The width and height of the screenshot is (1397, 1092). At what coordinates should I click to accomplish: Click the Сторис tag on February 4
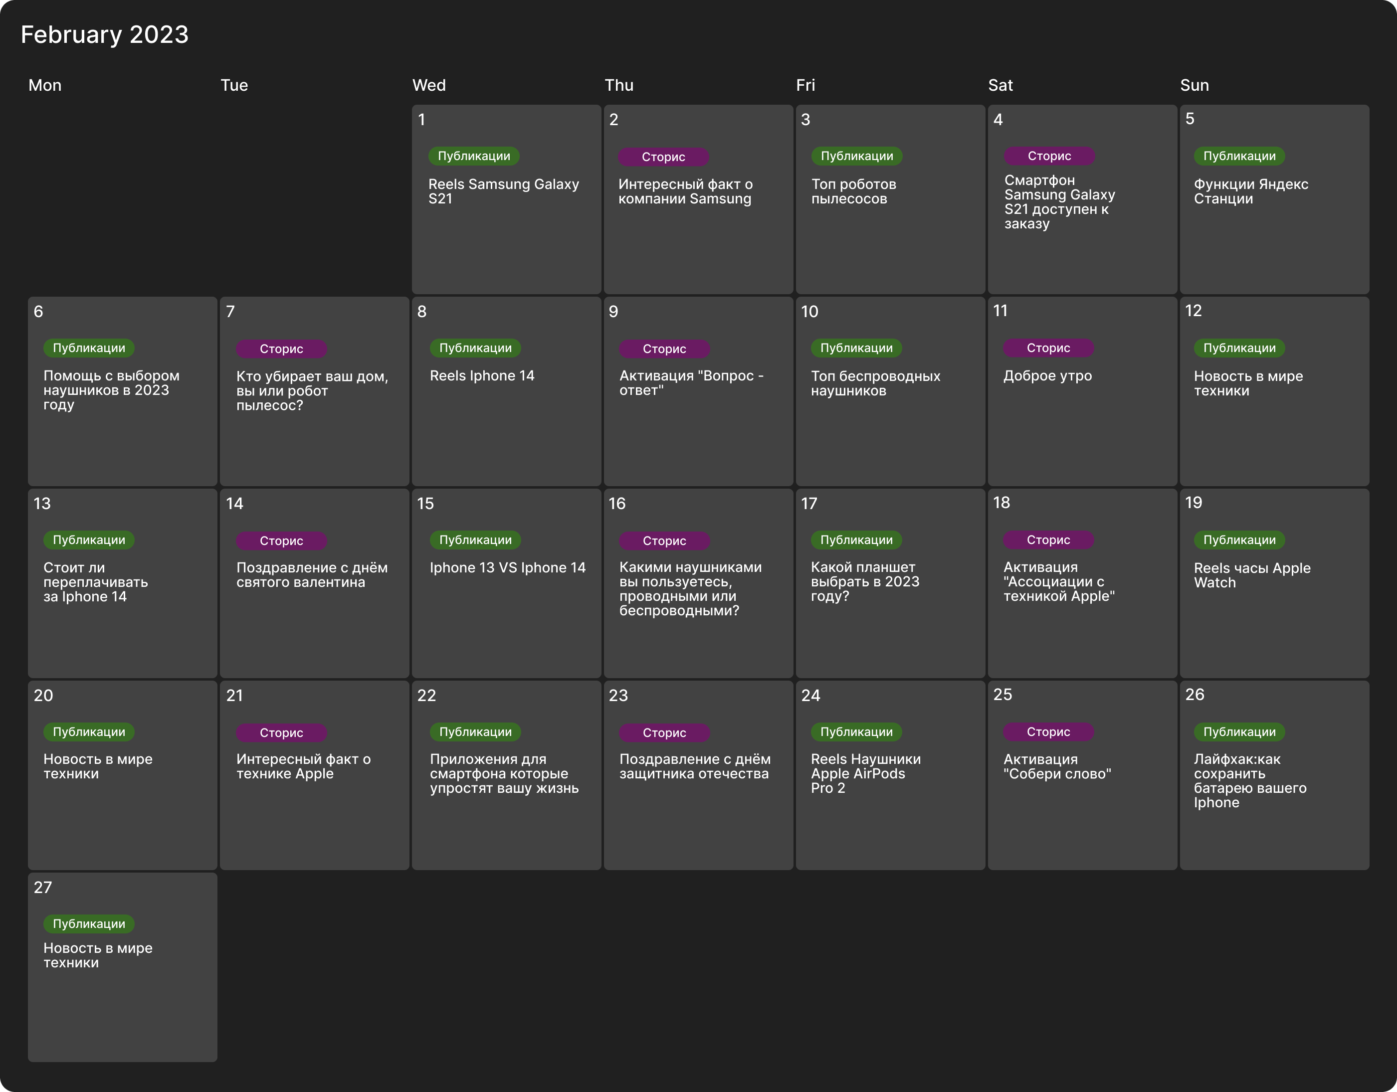1049,156
